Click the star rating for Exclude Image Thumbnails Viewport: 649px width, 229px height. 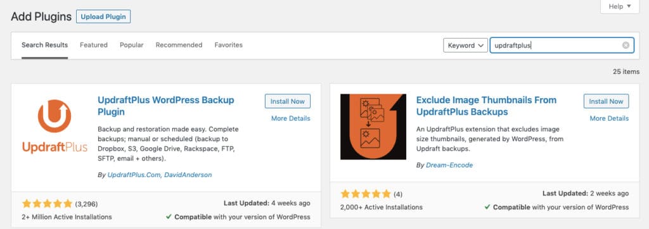pyautogui.click(x=366, y=194)
